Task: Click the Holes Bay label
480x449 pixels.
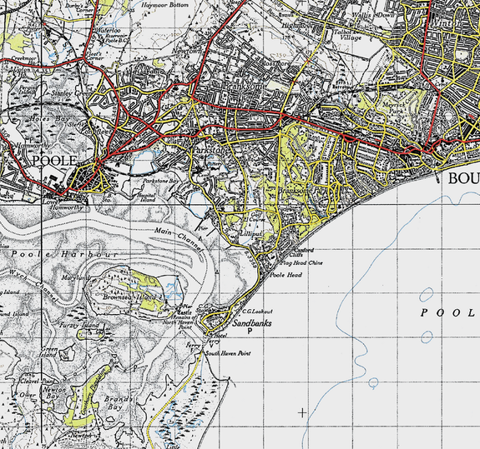Action: click(x=47, y=118)
